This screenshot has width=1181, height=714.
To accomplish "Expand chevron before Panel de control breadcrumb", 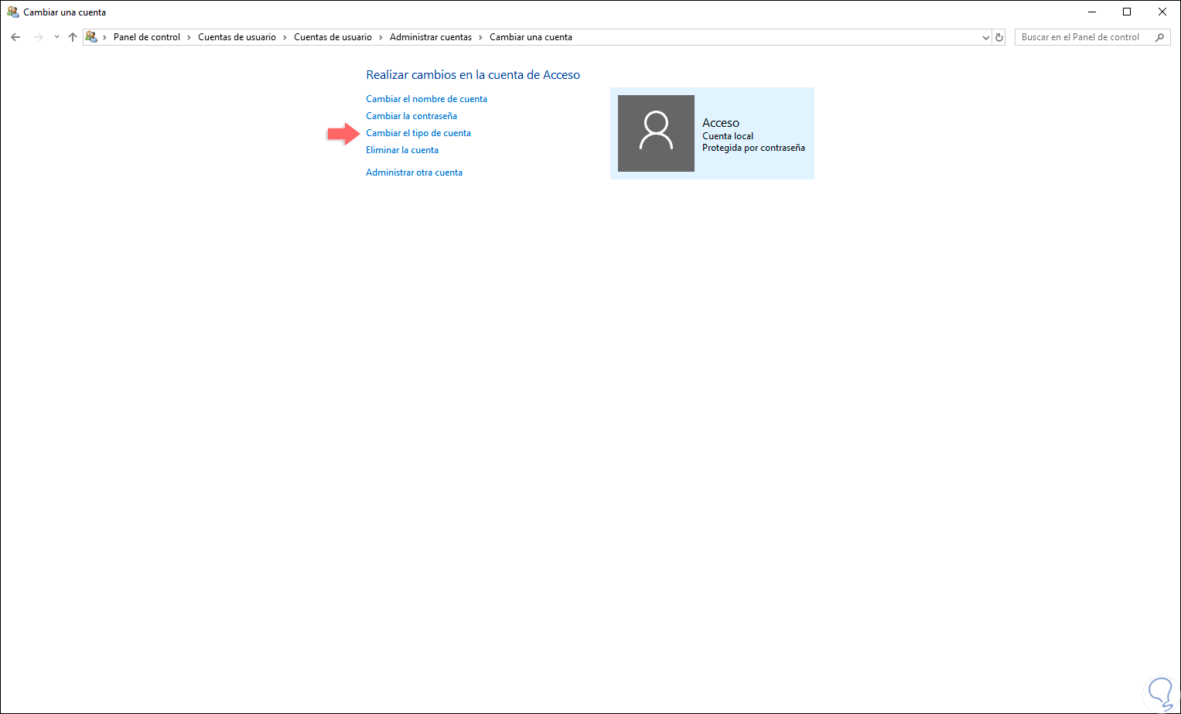I will tap(105, 37).
